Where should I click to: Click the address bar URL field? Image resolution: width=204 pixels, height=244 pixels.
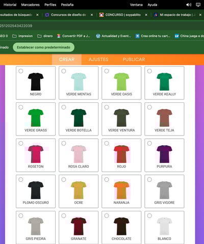click(x=102, y=26)
